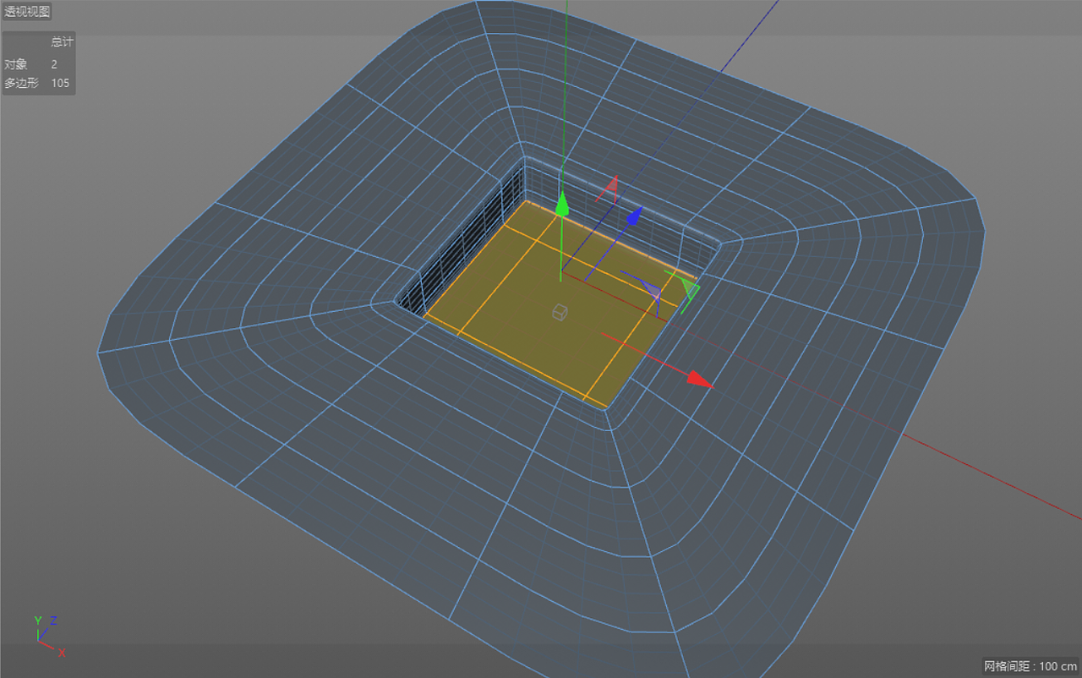This screenshot has width=1082, height=678.
Task: Click the blue Z-axis arrow handle
Action: [633, 216]
